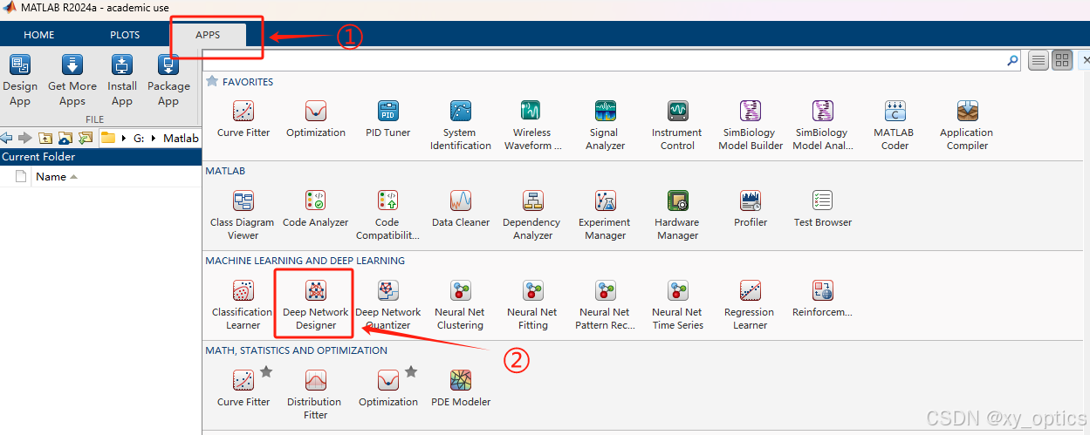Viewport: 1090px width, 435px height.
Task: Switch app gallery to grid view
Action: pos(1062,60)
